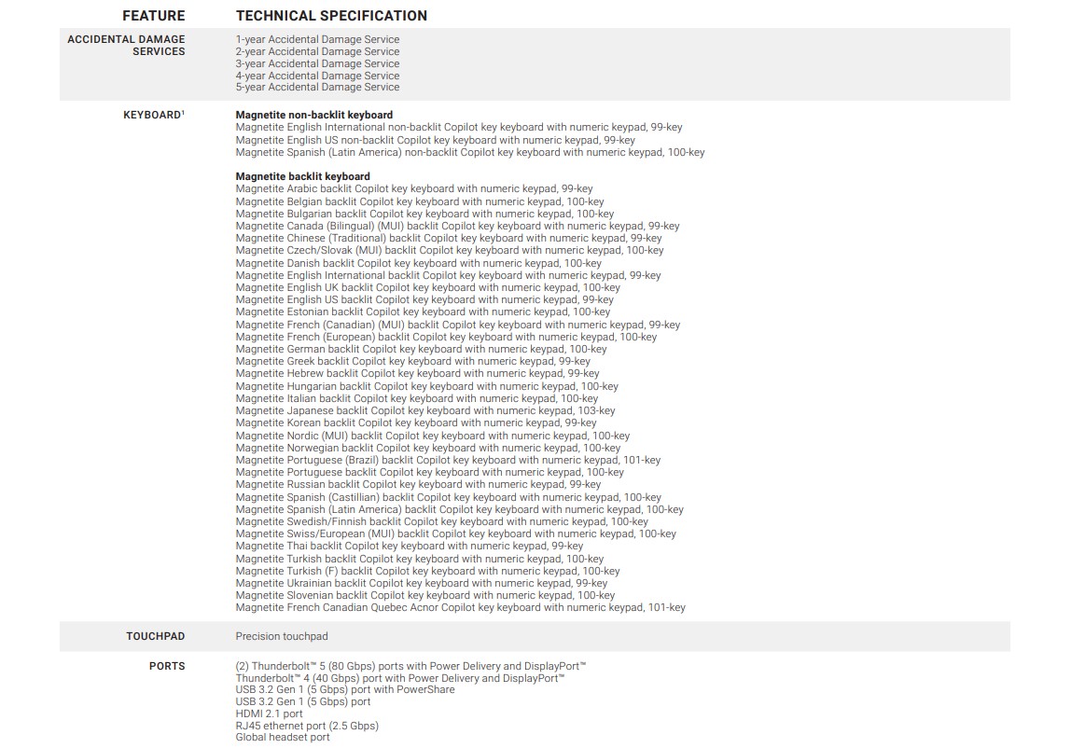Click the Magnetite Hebrew backlit keyboard line

click(x=417, y=373)
